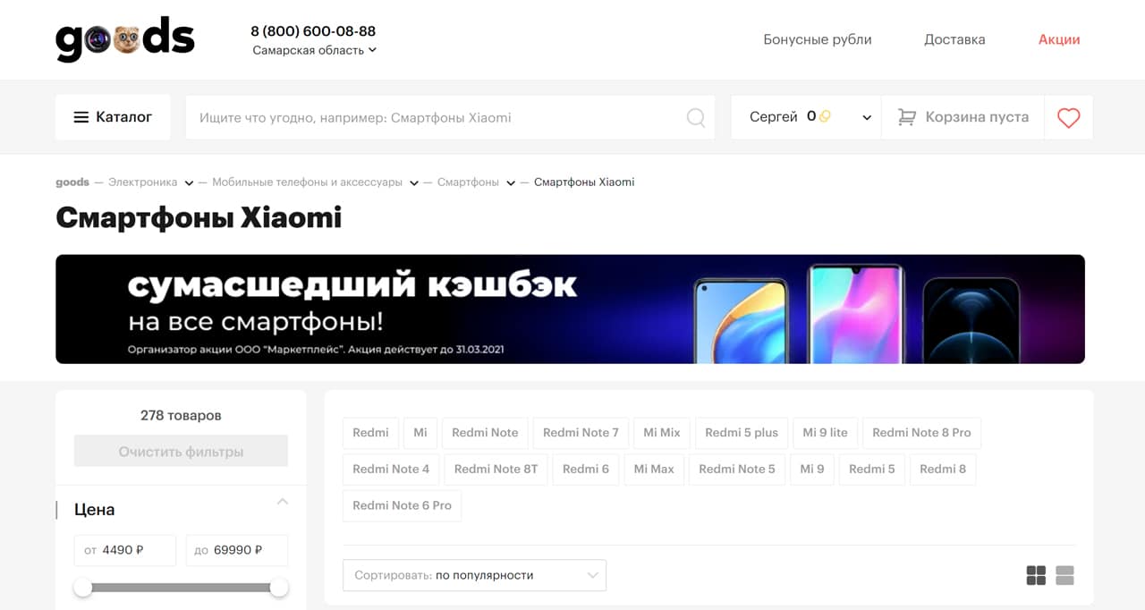Select the Redmi Note 6 Pro tag
This screenshot has height=610, width=1145.
coord(402,505)
